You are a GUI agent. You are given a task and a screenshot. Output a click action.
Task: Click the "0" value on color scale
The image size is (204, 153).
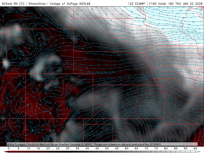9,148
